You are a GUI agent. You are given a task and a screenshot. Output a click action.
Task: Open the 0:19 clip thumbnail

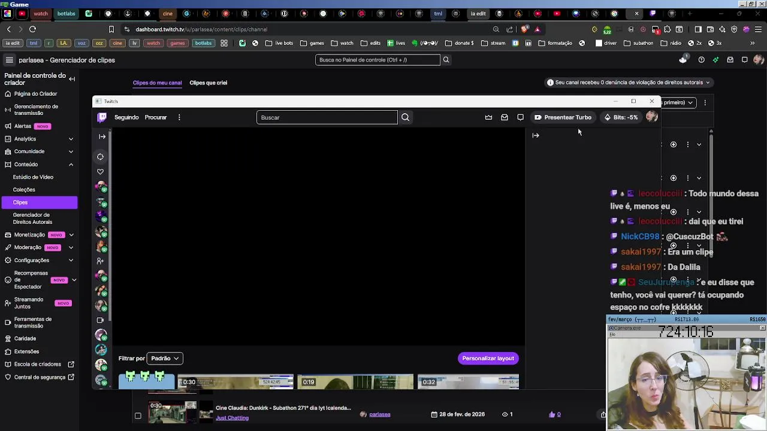pos(355,382)
